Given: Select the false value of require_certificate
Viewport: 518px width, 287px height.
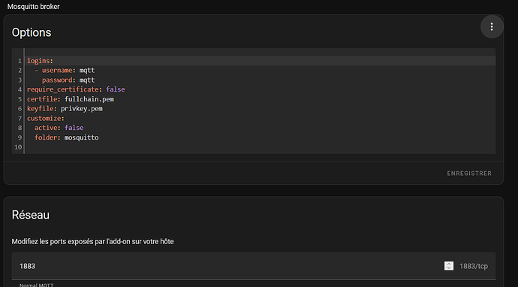Looking at the screenshot, I should [116, 89].
